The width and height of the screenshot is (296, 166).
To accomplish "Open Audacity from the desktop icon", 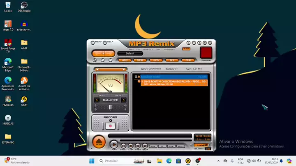I will point(24,25).
